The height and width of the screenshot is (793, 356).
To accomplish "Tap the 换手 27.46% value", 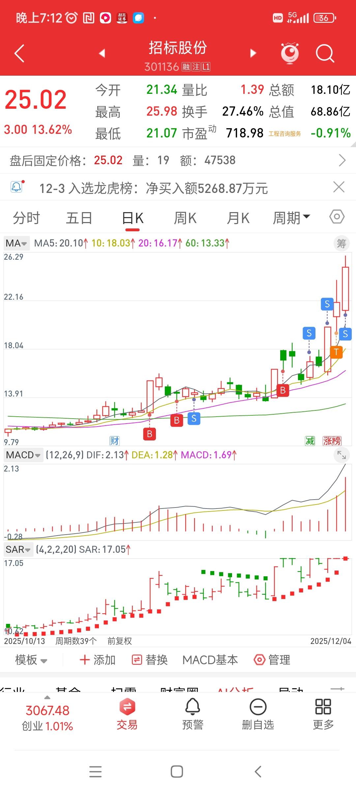I will [243, 112].
